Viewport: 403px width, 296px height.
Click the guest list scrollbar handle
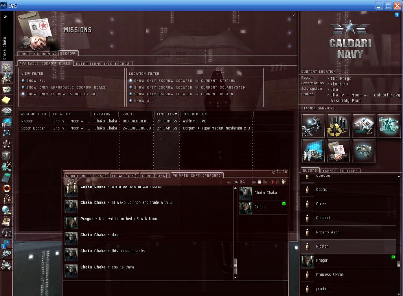pos(399,264)
